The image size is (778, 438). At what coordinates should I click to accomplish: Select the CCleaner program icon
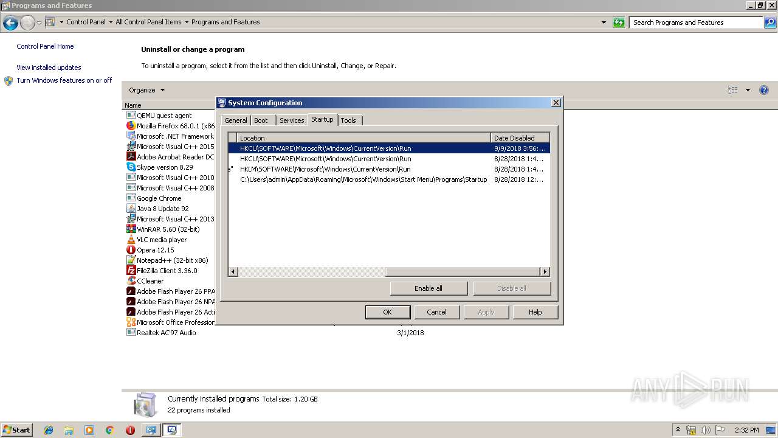[131, 281]
